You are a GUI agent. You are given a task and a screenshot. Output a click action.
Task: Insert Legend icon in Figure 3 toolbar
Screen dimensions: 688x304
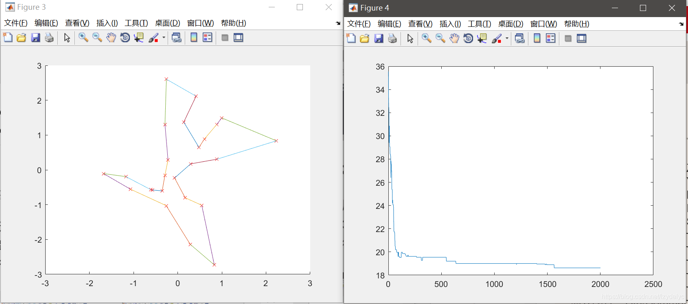point(208,38)
